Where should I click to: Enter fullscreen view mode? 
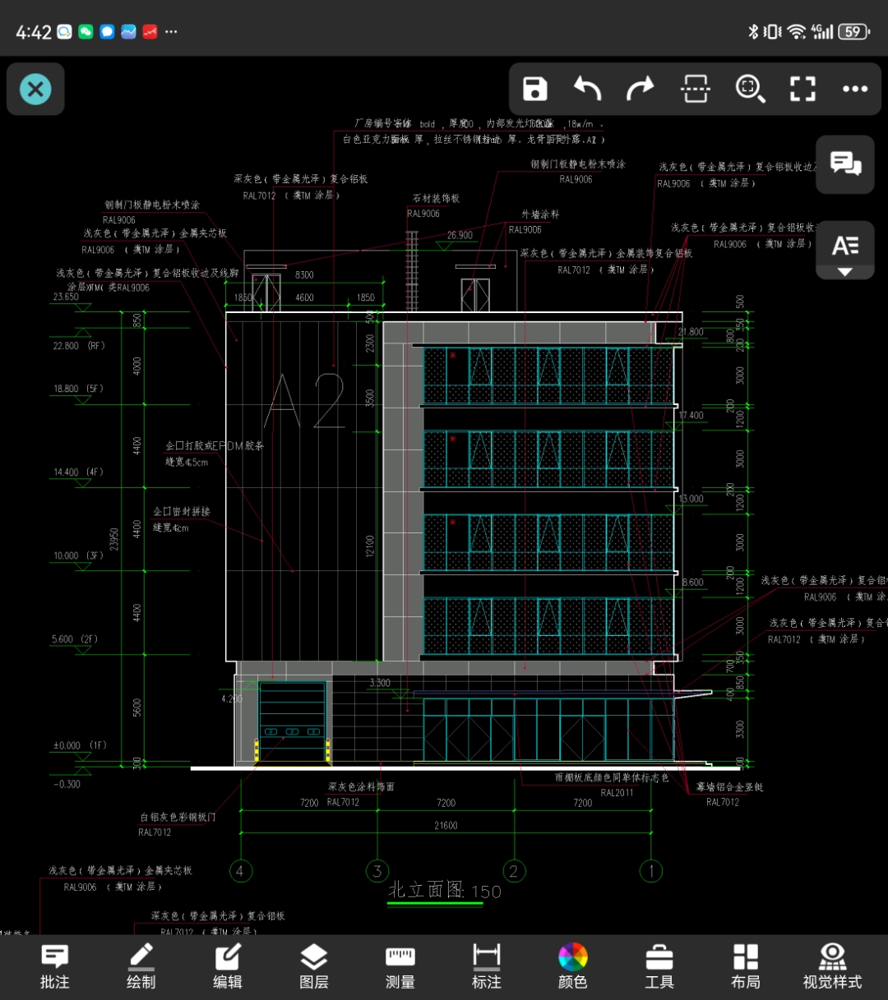802,89
